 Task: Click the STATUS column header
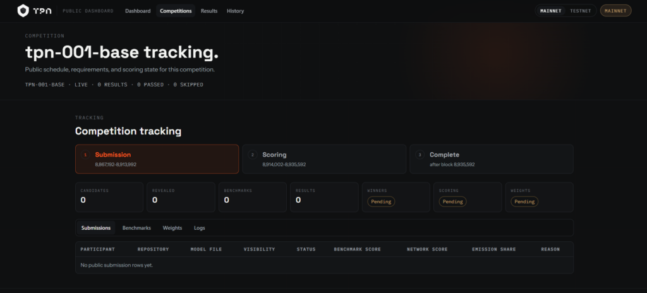306,249
